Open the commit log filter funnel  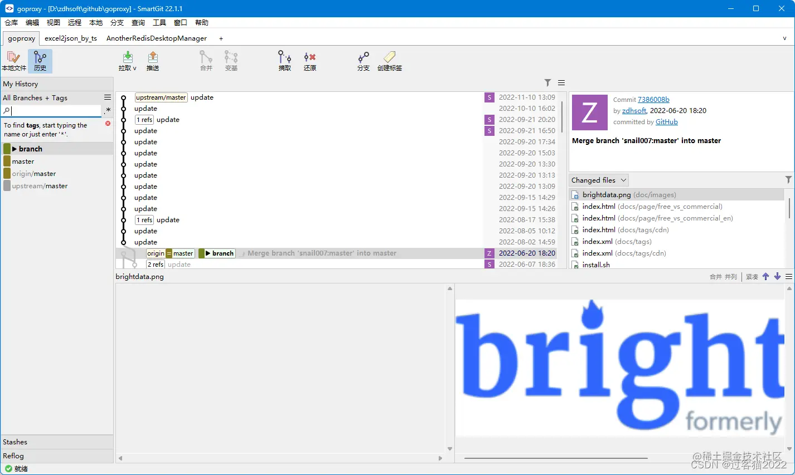click(548, 82)
